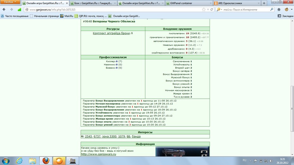Open the orange app in the taskbar
The image size is (294, 165).
click(59, 161)
